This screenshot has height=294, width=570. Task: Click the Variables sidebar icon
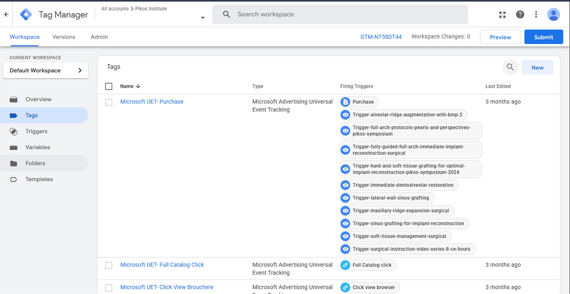[x=14, y=147]
